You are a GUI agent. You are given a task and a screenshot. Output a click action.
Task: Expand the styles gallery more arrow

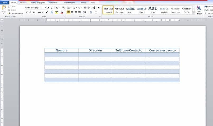click(x=193, y=13)
